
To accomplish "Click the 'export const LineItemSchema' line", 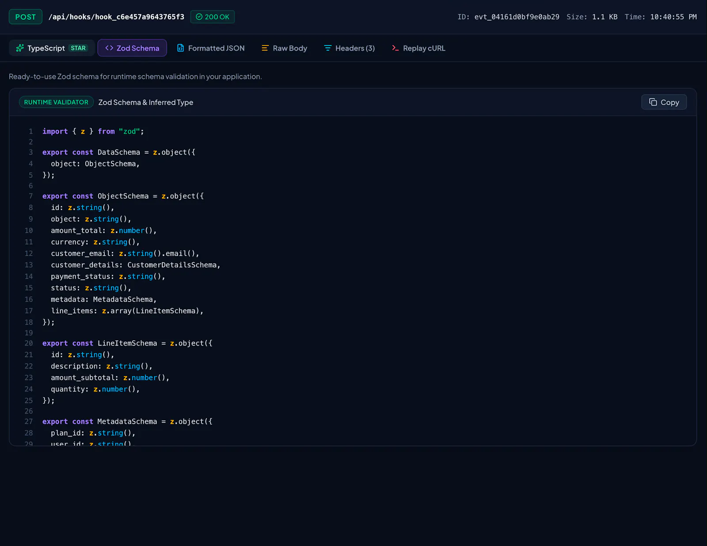I will coord(127,343).
